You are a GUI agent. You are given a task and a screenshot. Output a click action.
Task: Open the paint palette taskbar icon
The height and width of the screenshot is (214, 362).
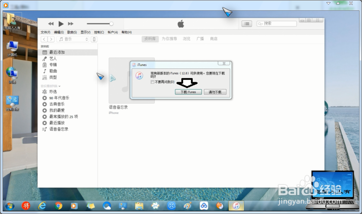coord(188,206)
